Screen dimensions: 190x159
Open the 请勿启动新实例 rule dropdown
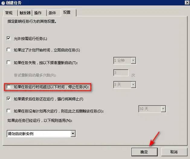[x=41, y=134]
